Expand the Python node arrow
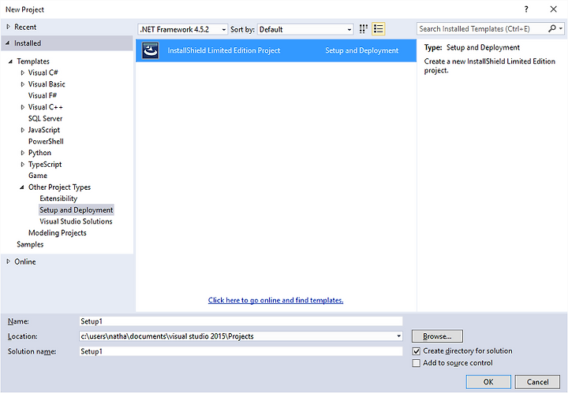 [x=22, y=153]
